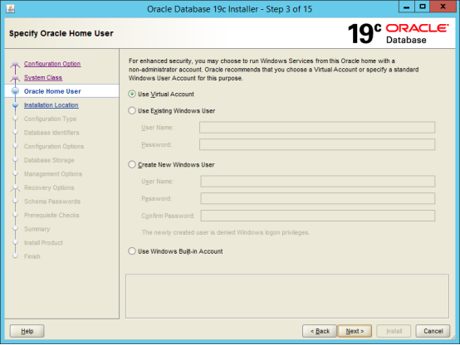The width and height of the screenshot is (460, 345).
Task: Open the System Class step link
Action: click(x=43, y=77)
